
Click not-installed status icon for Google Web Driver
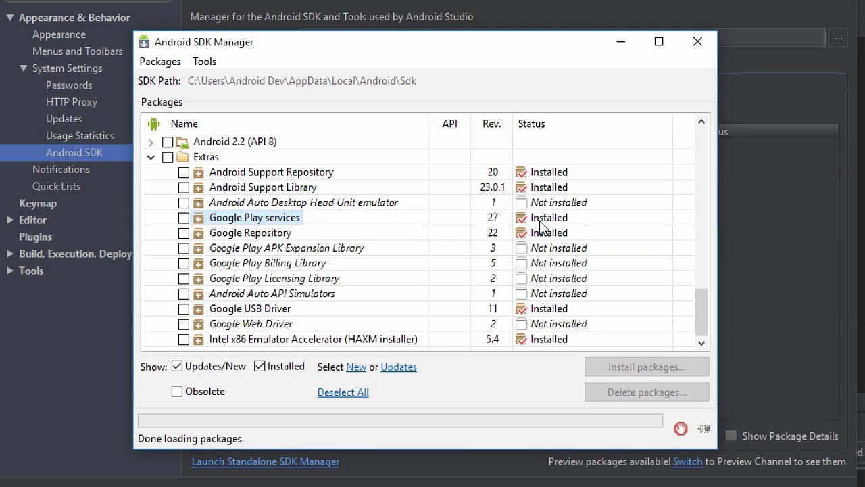tap(521, 325)
